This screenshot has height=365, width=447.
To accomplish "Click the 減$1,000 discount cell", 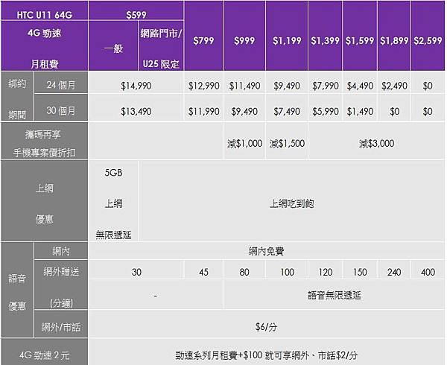I will click(244, 141).
